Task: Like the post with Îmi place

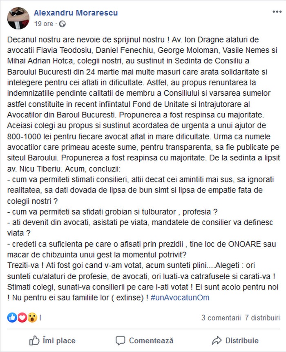Action: [52, 341]
